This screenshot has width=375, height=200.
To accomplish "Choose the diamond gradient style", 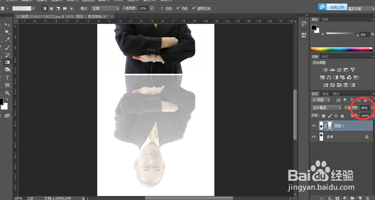I will [71, 8].
